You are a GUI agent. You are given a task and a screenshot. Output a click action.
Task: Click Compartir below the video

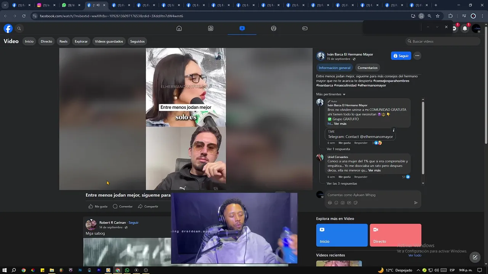coord(148,206)
